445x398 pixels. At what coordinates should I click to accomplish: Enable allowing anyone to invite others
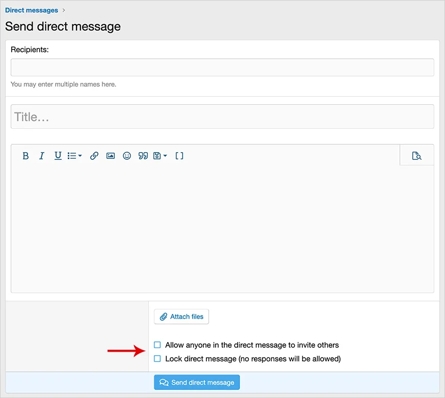[x=158, y=345]
